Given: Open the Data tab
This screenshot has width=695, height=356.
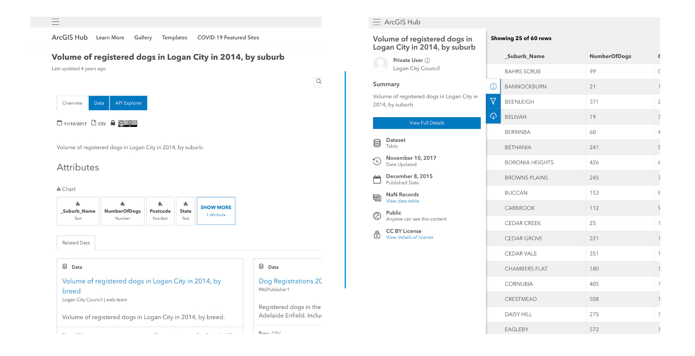Looking at the screenshot, I should [99, 103].
